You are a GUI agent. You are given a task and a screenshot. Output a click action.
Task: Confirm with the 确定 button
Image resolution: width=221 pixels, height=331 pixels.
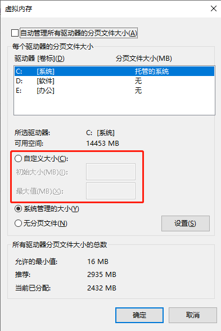[x=139, y=315]
